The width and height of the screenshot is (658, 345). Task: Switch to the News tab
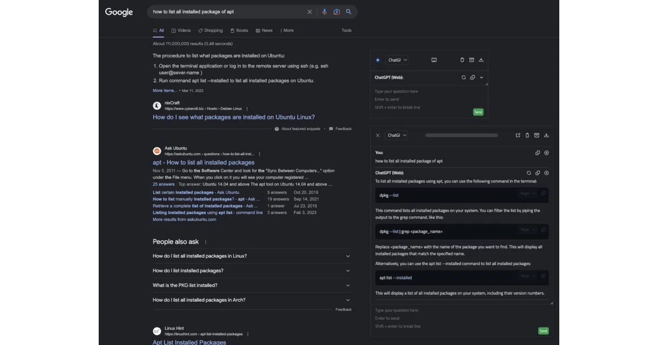coord(264,31)
